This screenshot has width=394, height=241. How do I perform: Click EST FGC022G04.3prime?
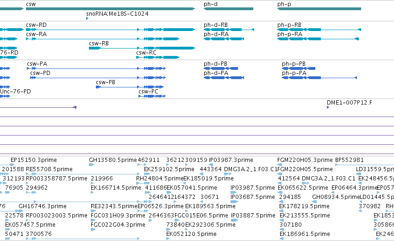pos(118,225)
